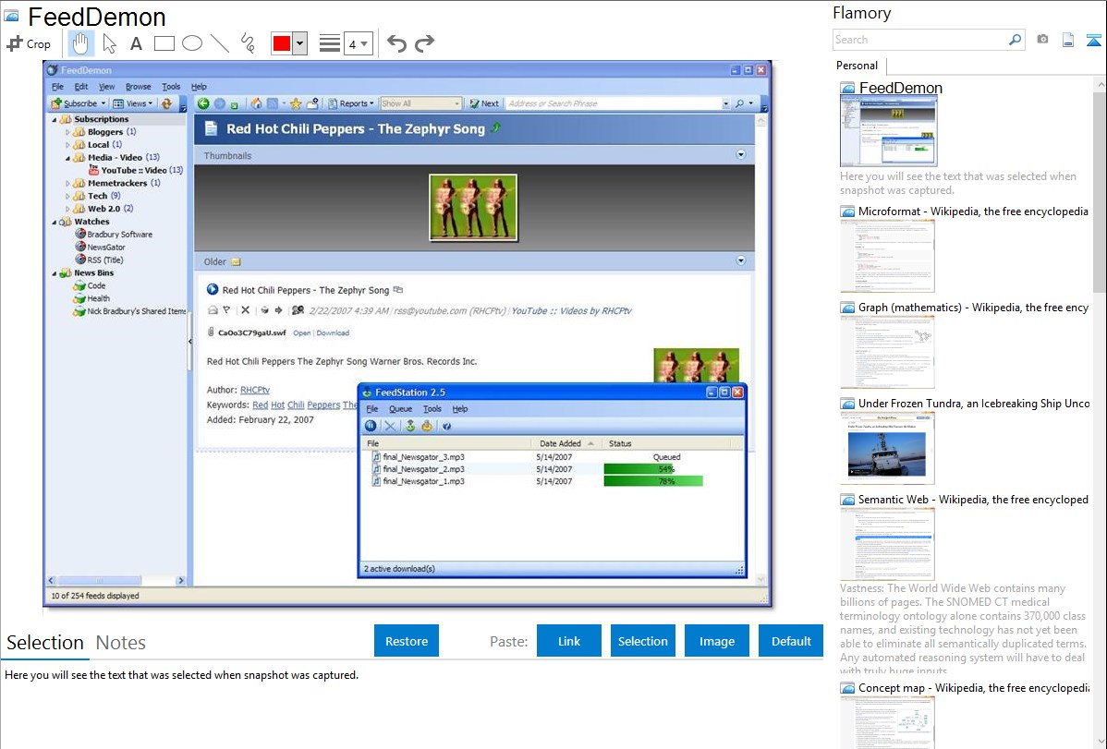Expand the Bloggers folder in subscriptions
Viewport: 1107px width, 749px height.
[x=67, y=132]
